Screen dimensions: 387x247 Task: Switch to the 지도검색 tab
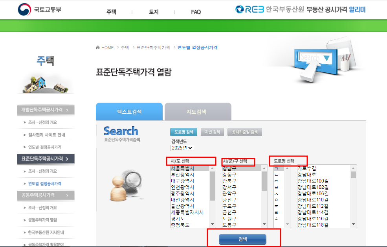point(197,111)
